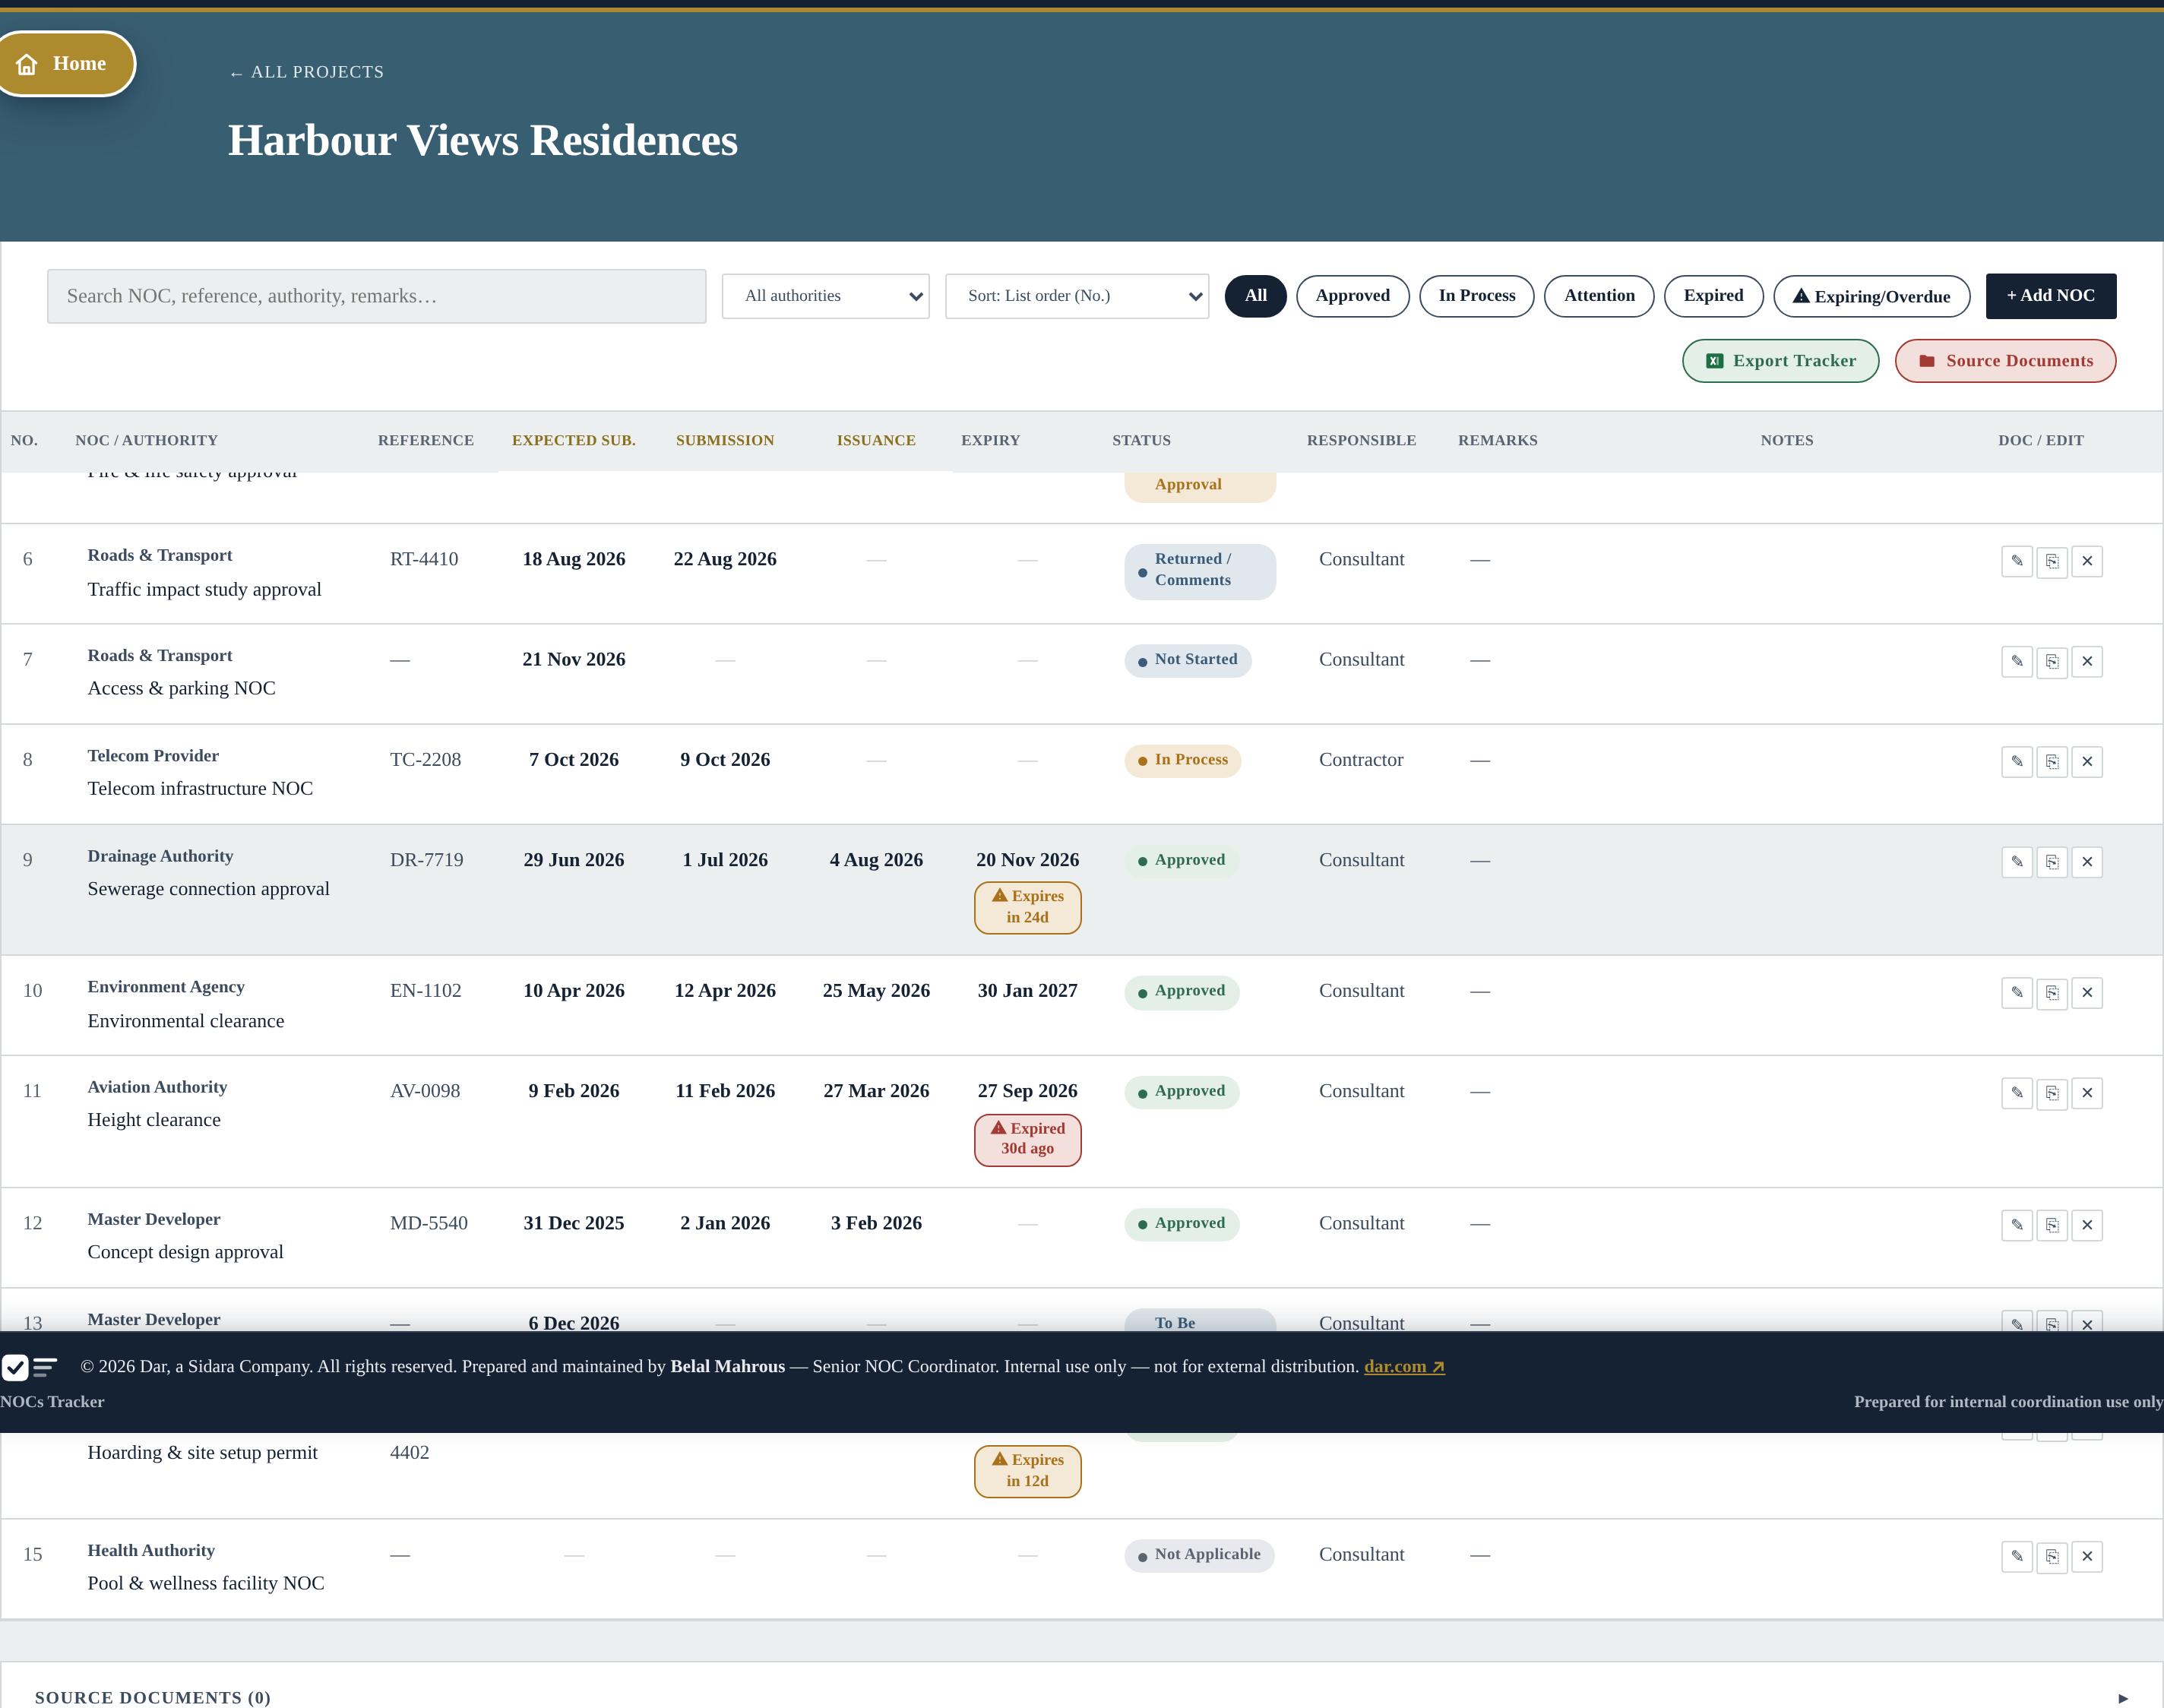The width and height of the screenshot is (2164, 1708).
Task: Filter by Expired status pill
Action: coord(1713,296)
